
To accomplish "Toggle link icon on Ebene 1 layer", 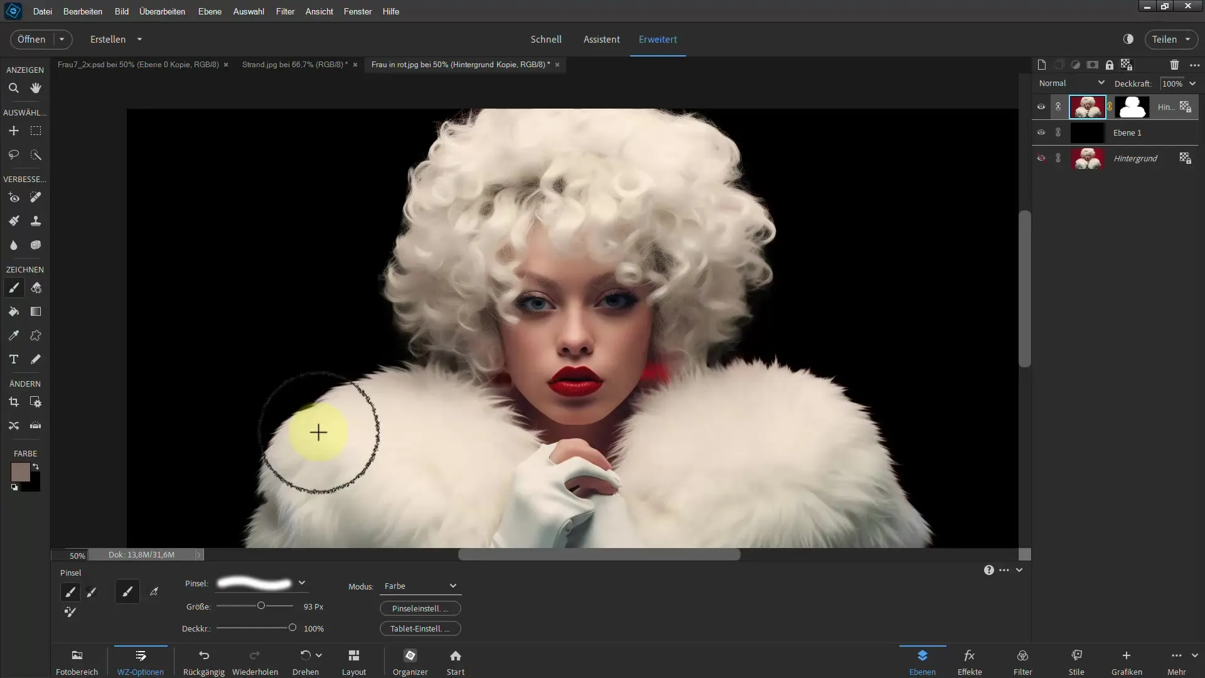I will click(1058, 132).
